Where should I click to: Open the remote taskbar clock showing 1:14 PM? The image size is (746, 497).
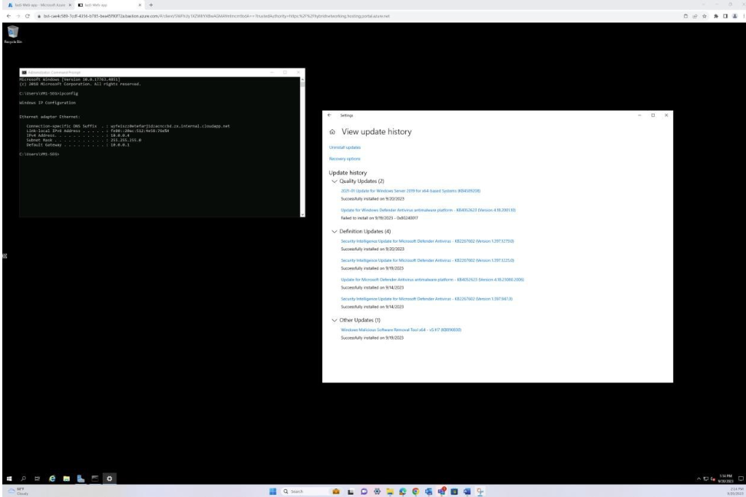(725, 479)
